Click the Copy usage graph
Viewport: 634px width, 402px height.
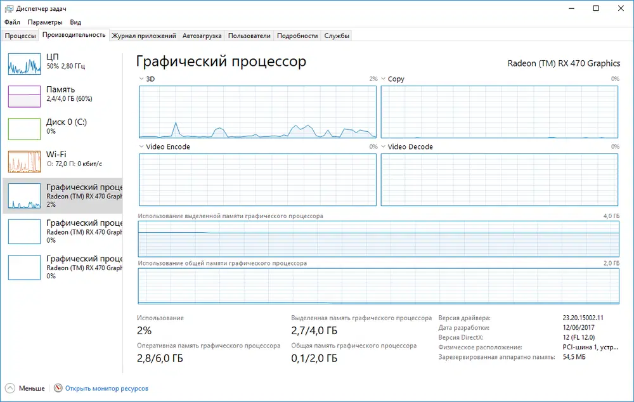[500, 112]
